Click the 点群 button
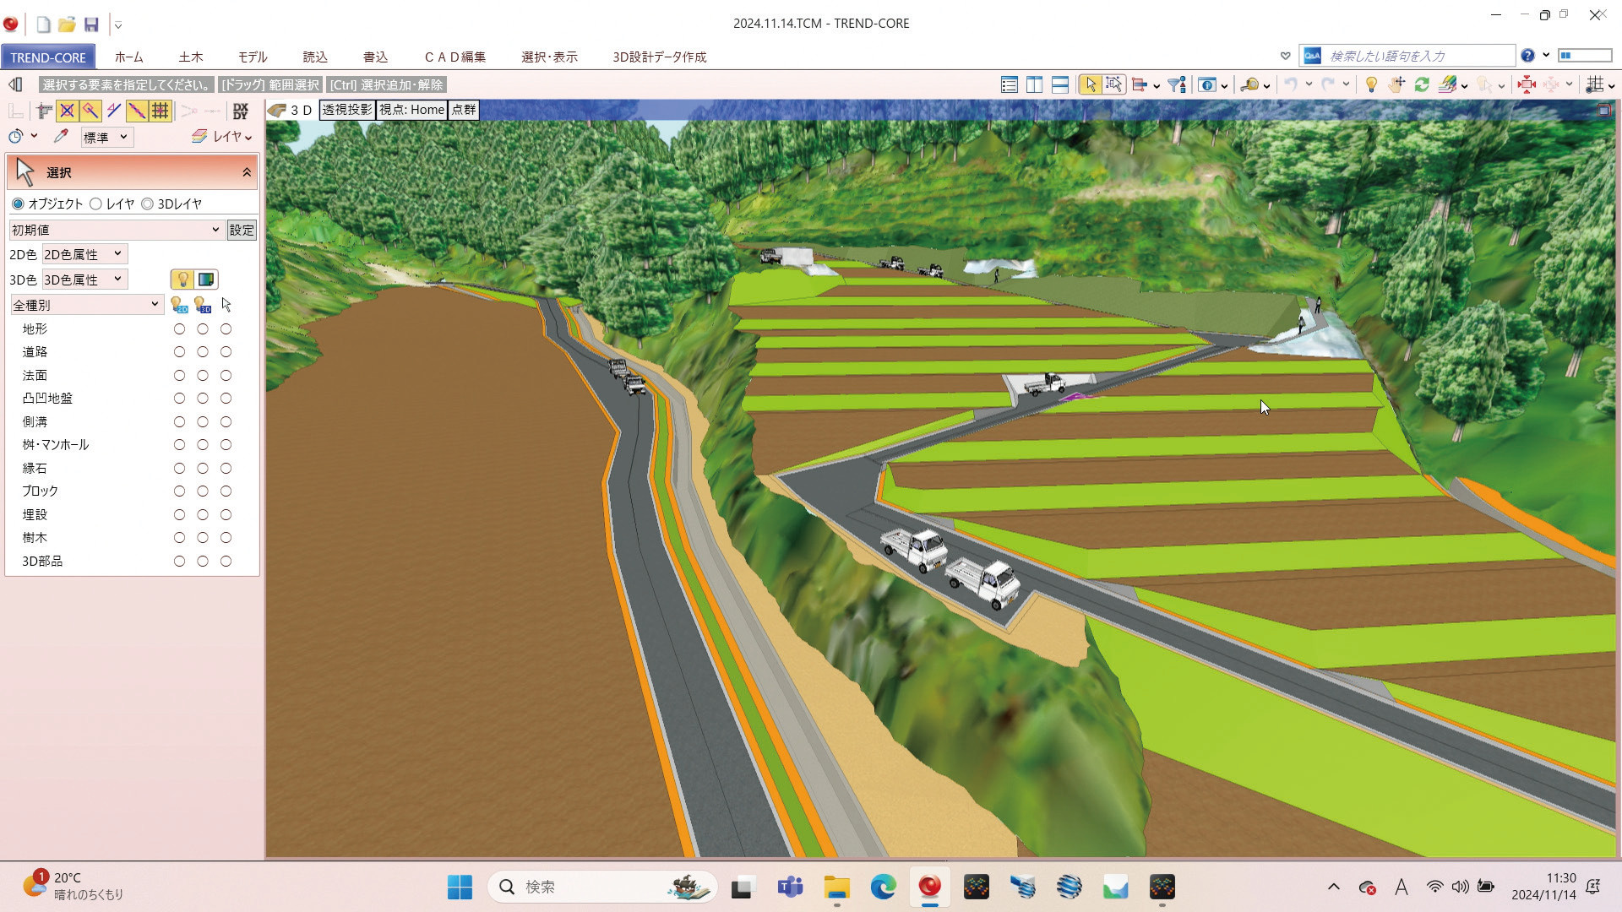The width and height of the screenshot is (1622, 912). [x=464, y=110]
